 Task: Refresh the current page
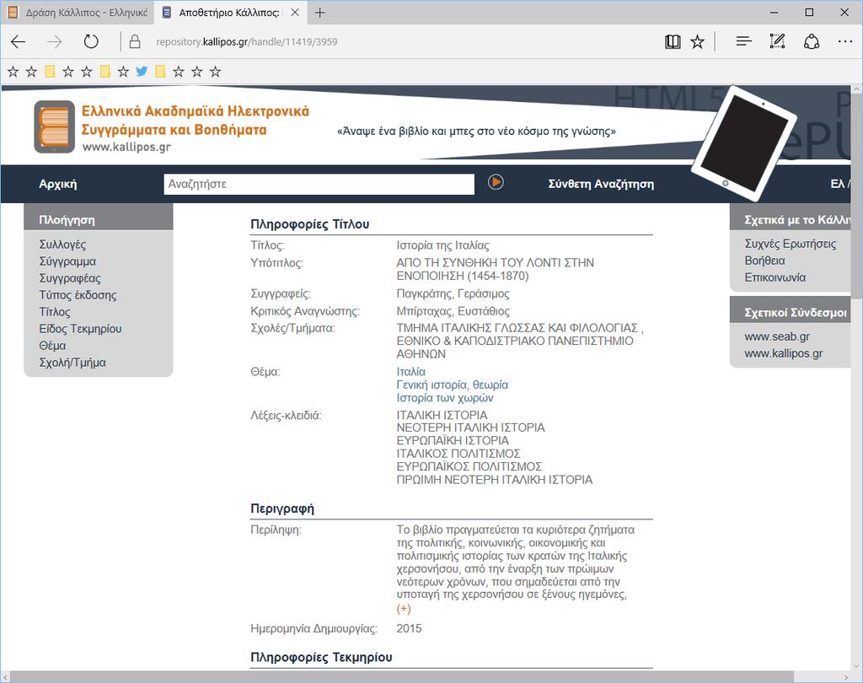(x=91, y=42)
